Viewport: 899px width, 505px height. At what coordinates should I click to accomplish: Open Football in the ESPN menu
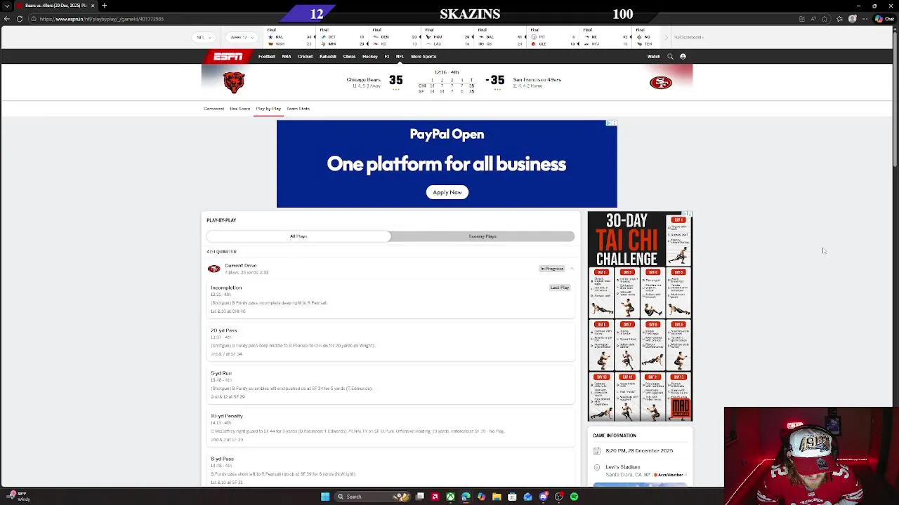click(x=266, y=56)
